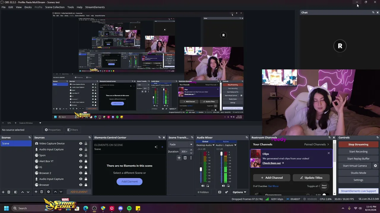The width and height of the screenshot is (380, 213).
Task: Open source properties gear in Sources dock
Action: point(48,192)
